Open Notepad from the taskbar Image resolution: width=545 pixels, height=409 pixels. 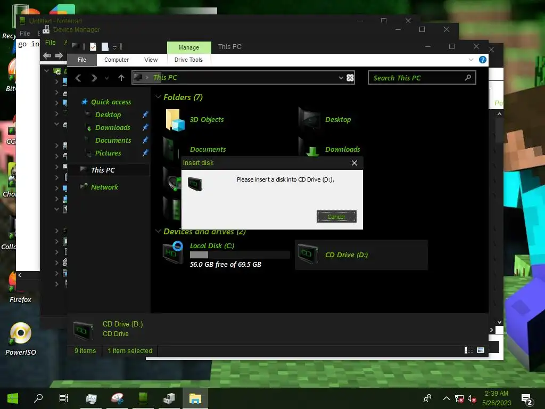click(x=143, y=398)
